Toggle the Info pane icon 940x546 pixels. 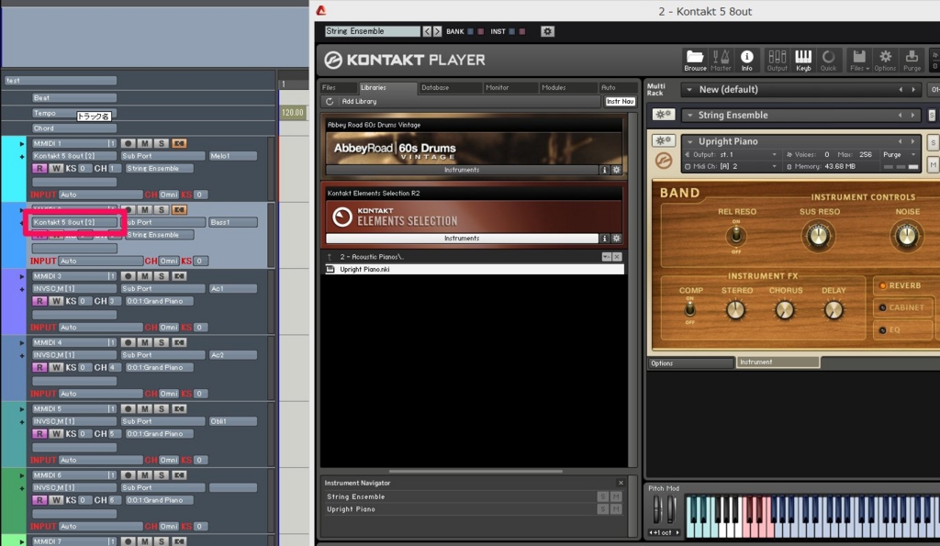[746, 60]
